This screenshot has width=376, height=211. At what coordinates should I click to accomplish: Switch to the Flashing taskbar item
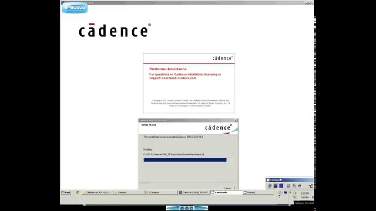click(x=258, y=193)
